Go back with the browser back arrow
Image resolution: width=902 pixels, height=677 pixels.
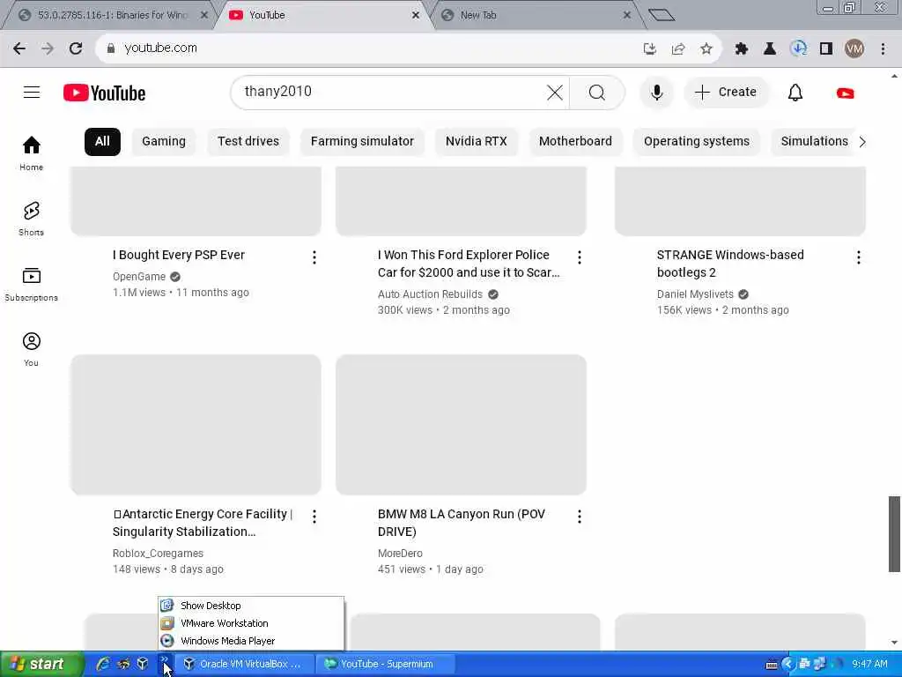pos(19,48)
